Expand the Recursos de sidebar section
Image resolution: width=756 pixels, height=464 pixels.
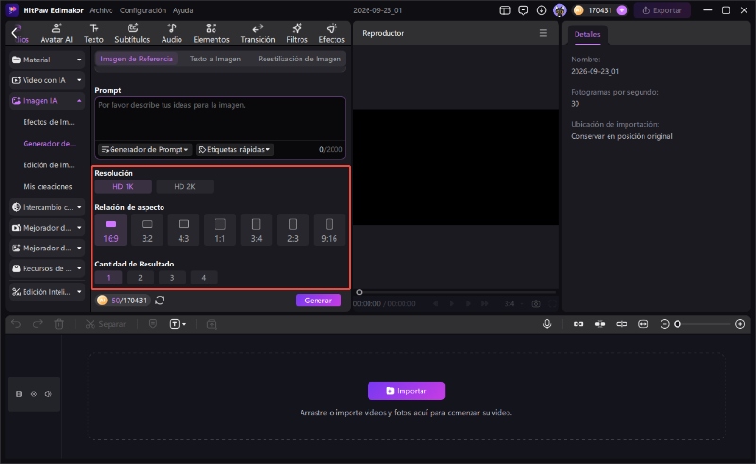tap(46, 268)
